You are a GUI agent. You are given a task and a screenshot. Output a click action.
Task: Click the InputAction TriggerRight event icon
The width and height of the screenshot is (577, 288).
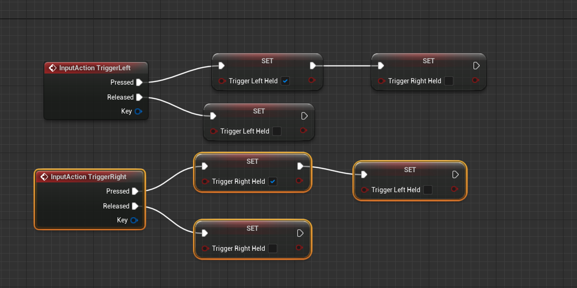44,177
